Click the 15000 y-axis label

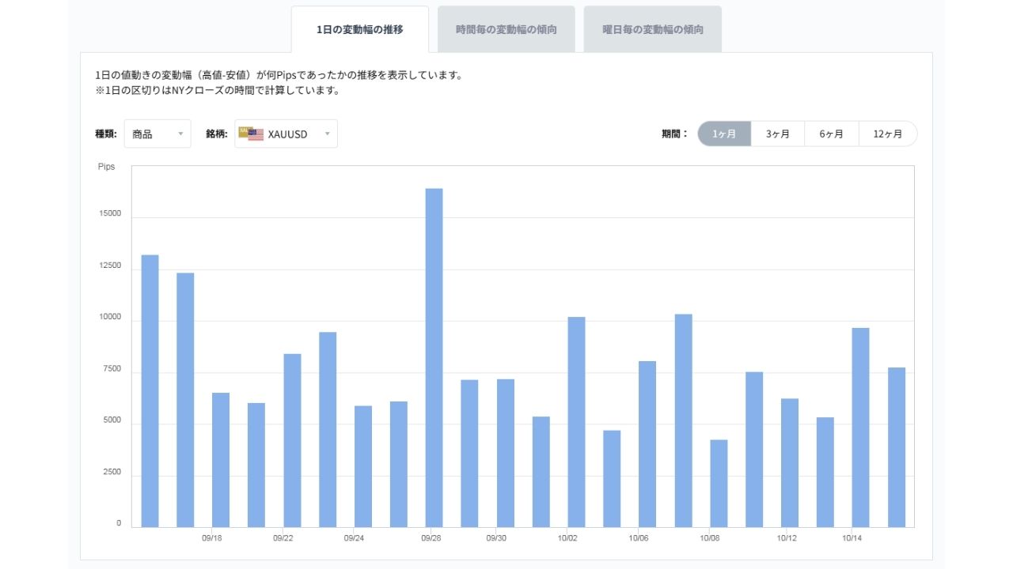pos(110,214)
